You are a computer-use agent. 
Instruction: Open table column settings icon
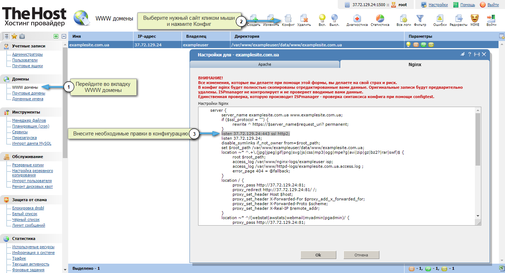[x=502, y=36]
